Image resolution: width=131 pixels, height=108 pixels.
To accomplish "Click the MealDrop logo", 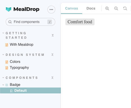I will point(22,9).
